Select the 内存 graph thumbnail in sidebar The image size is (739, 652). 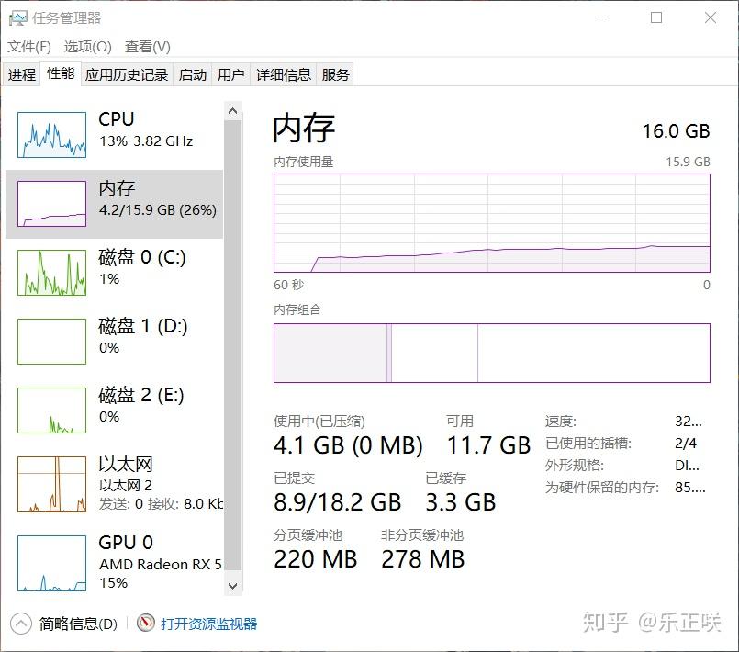[51, 204]
